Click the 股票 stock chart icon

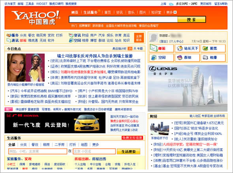coord(205,48)
